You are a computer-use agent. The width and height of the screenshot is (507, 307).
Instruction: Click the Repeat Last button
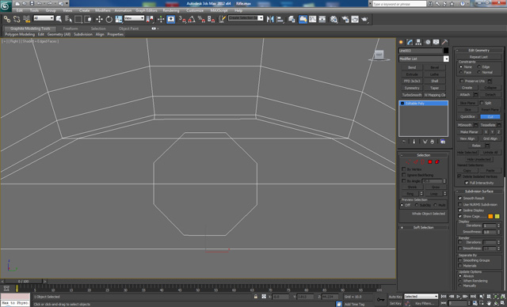pos(478,57)
